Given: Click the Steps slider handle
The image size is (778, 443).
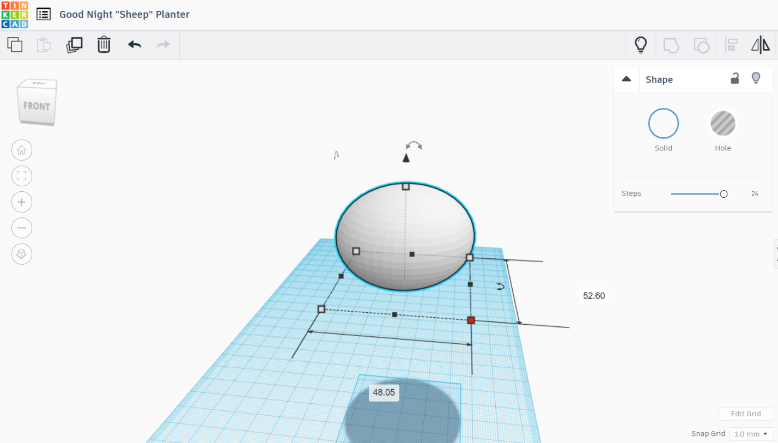Looking at the screenshot, I should pyautogui.click(x=724, y=194).
